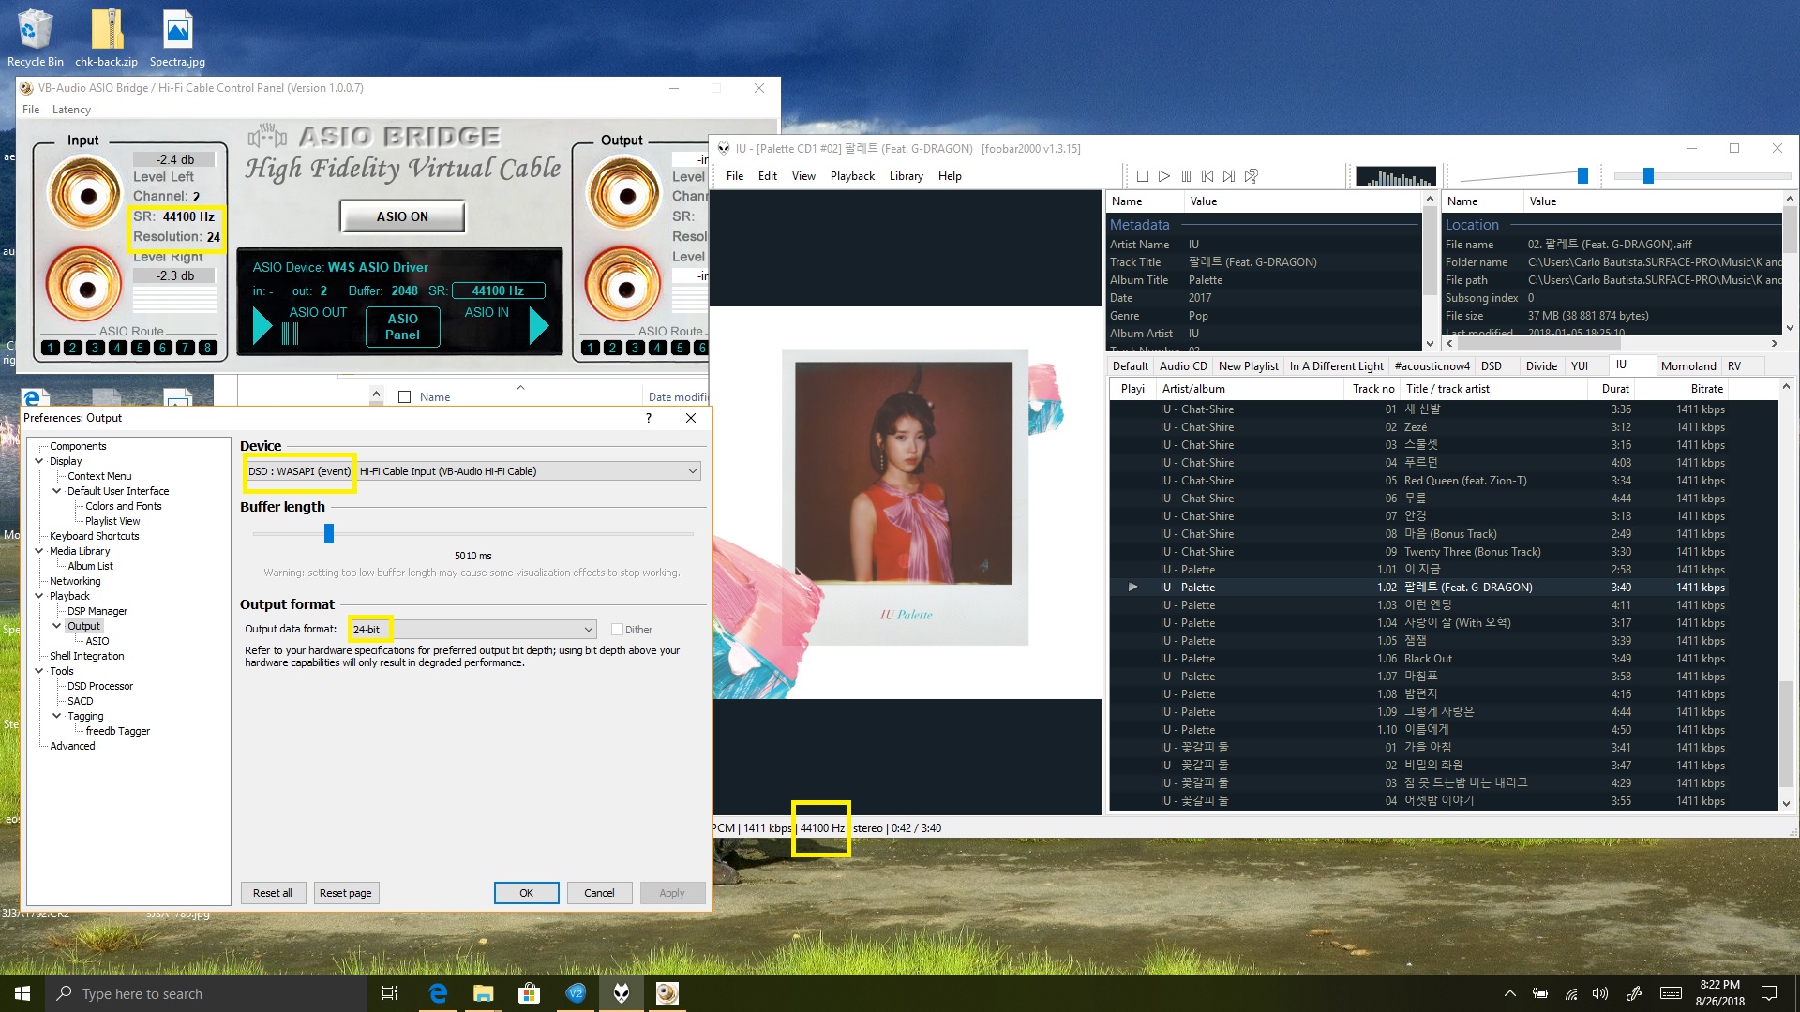Click the Reset page button in Preferences
The width and height of the screenshot is (1800, 1012).
pos(345,892)
